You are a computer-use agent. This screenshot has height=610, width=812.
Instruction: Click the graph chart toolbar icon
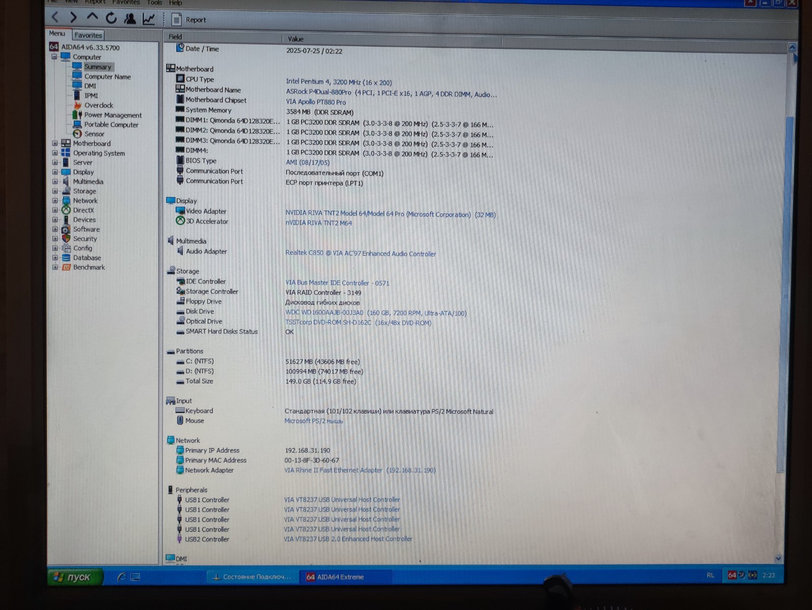tap(148, 19)
